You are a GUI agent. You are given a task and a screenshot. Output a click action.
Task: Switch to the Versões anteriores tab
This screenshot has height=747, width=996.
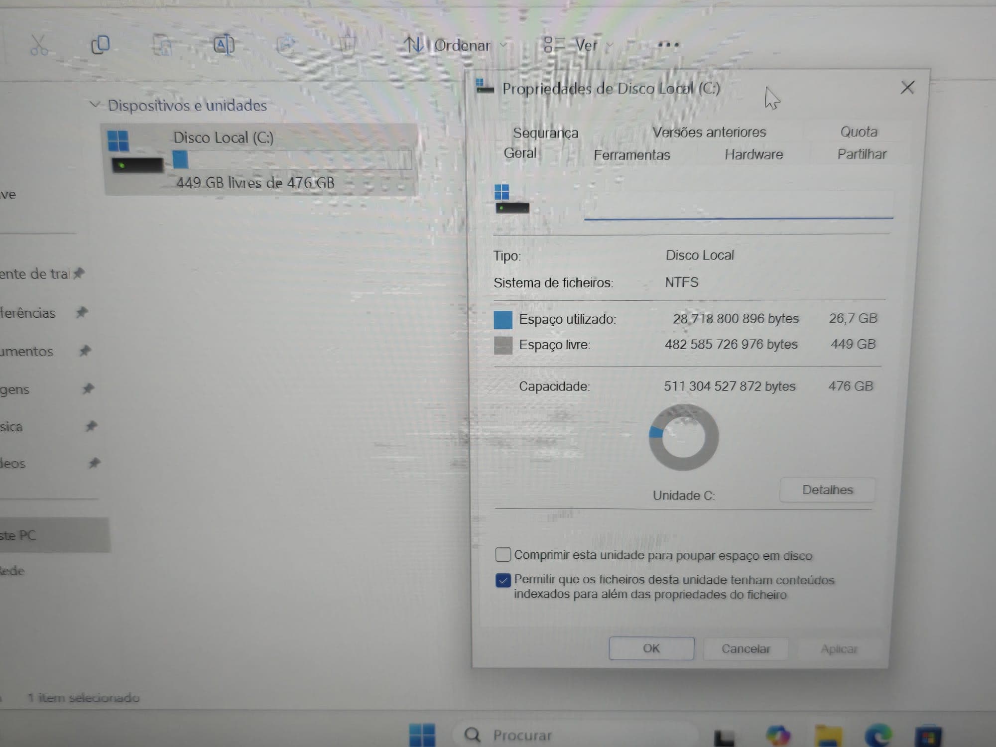coord(709,132)
